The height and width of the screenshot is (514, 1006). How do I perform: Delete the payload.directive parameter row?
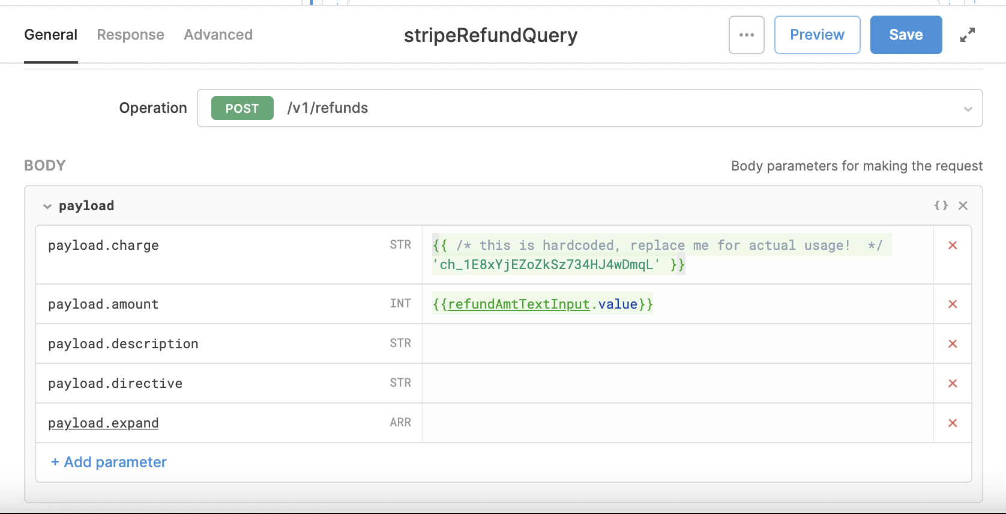pyautogui.click(x=952, y=383)
